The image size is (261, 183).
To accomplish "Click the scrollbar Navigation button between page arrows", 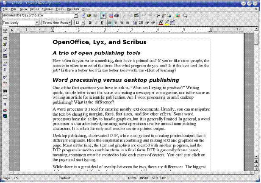I will click(256, 165).
